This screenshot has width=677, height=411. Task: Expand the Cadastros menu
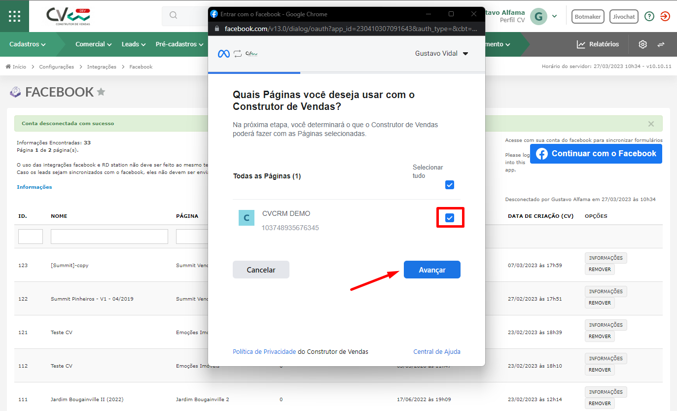pos(28,44)
